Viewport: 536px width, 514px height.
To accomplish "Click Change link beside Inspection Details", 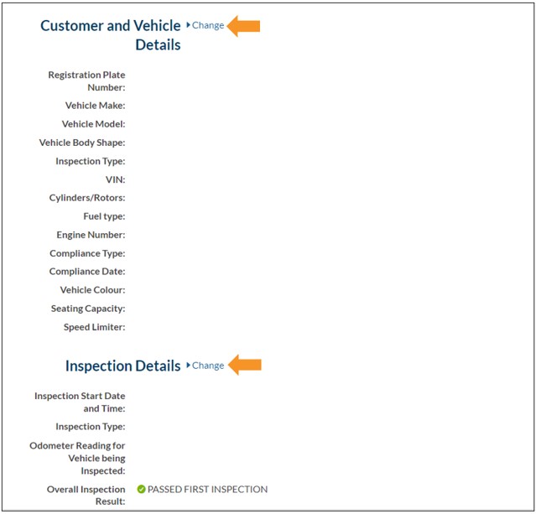I will (208, 366).
